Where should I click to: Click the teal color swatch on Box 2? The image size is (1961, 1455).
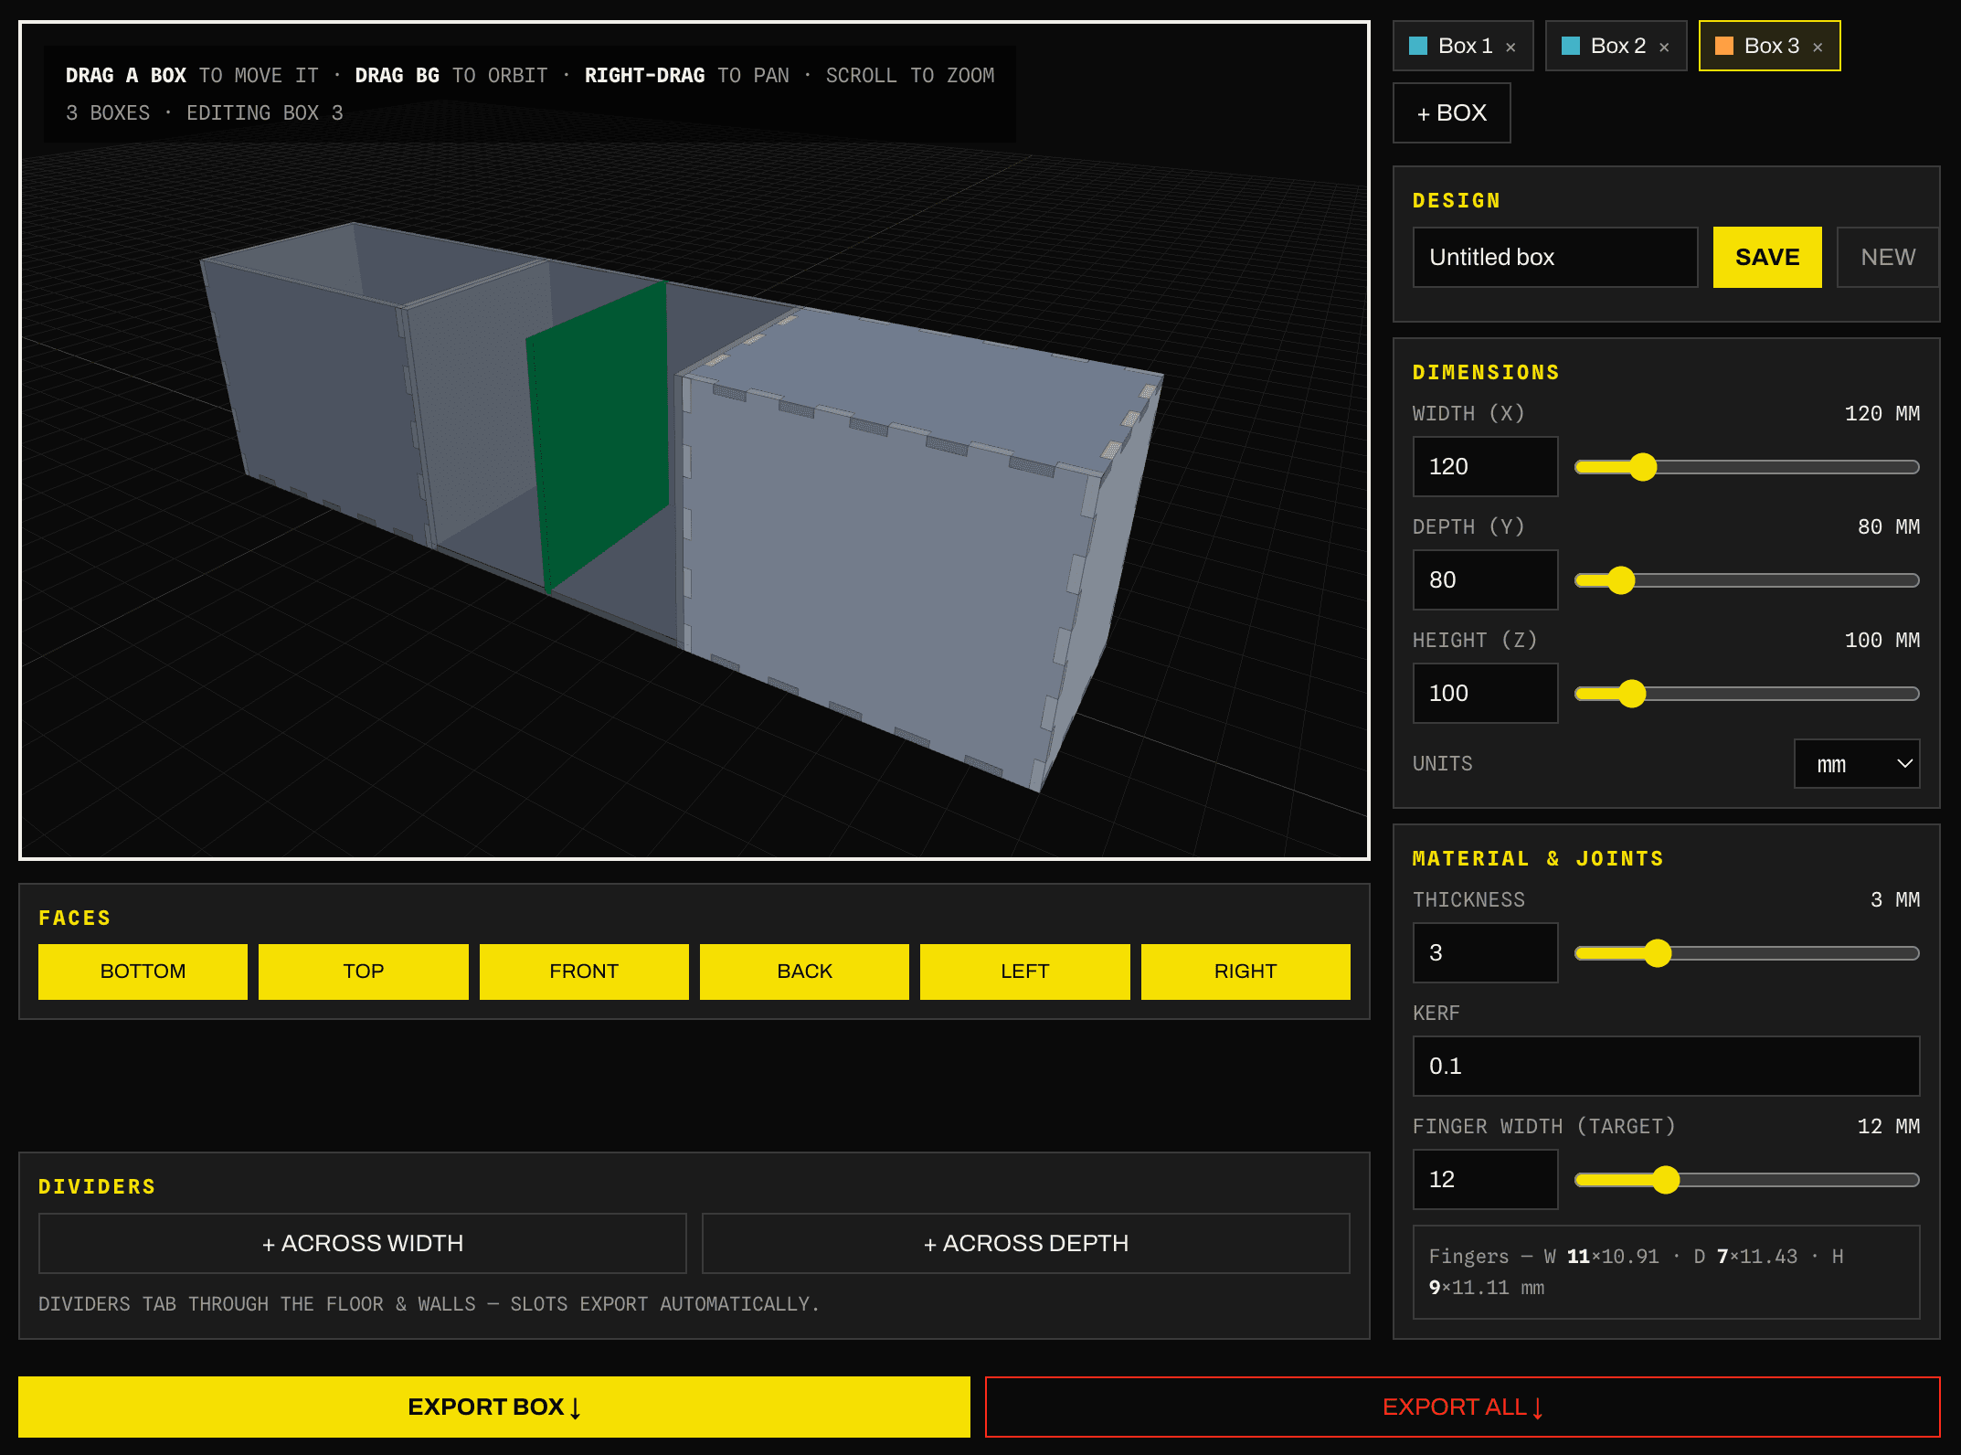[x=1571, y=46]
